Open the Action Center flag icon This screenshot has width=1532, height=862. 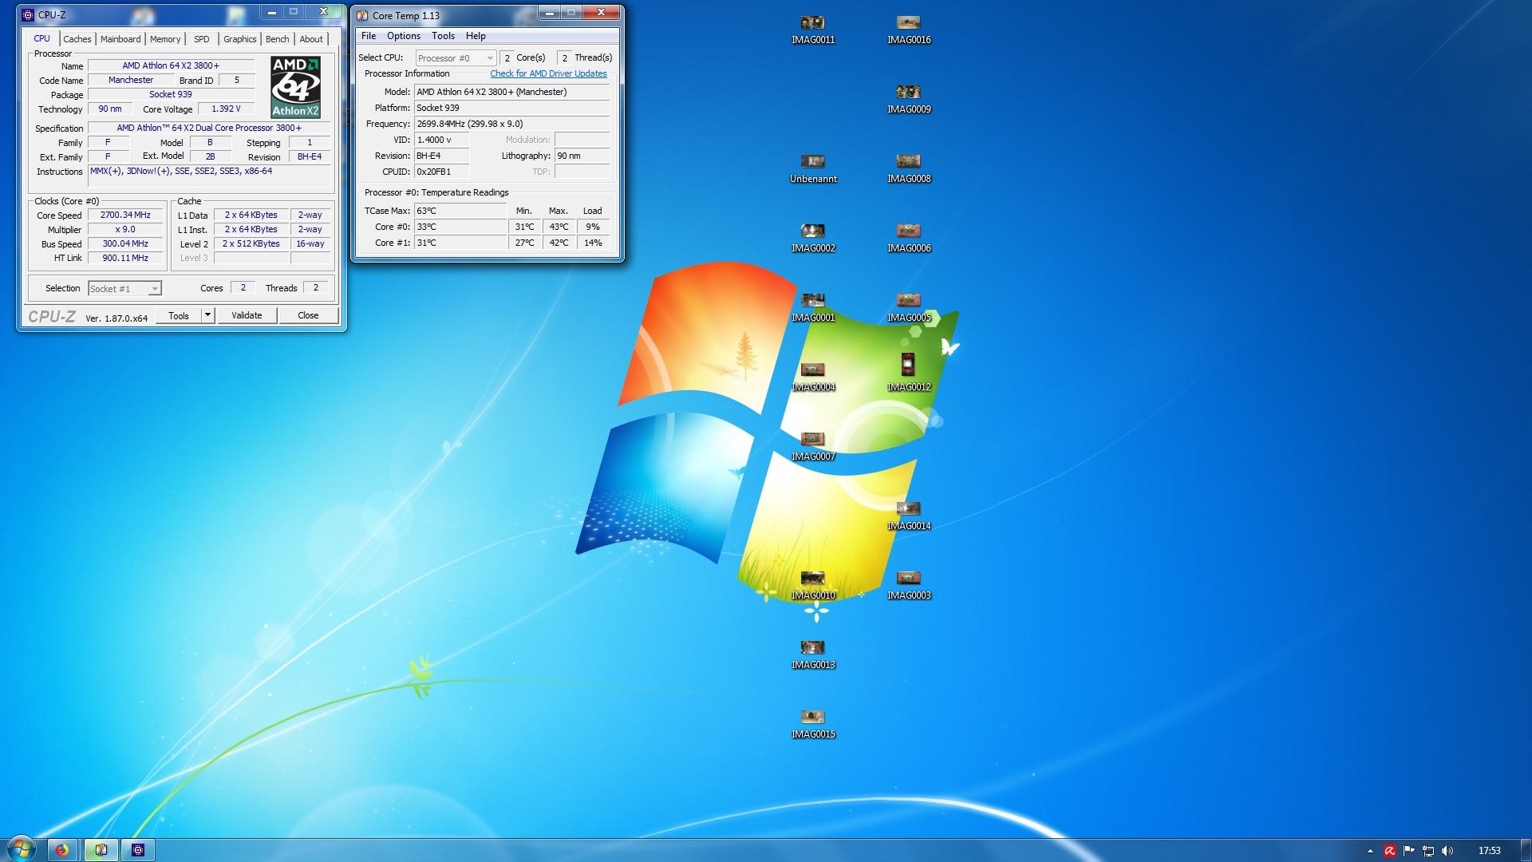tap(1408, 851)
